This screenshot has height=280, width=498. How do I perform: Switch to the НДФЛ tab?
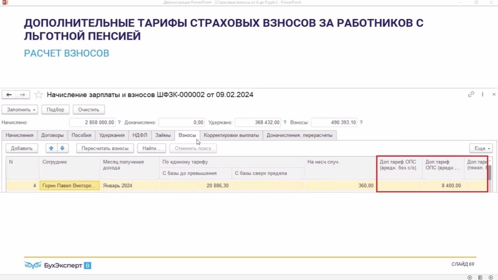coord(140,135)
